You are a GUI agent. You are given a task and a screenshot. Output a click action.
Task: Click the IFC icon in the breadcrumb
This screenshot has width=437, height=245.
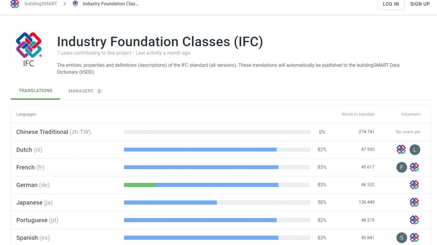[75, 4]
